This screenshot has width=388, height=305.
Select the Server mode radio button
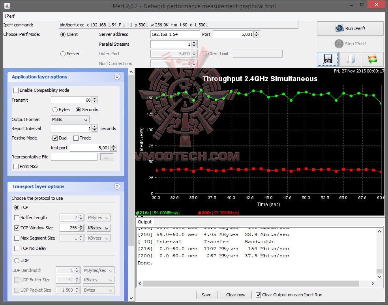pos(63,54)
